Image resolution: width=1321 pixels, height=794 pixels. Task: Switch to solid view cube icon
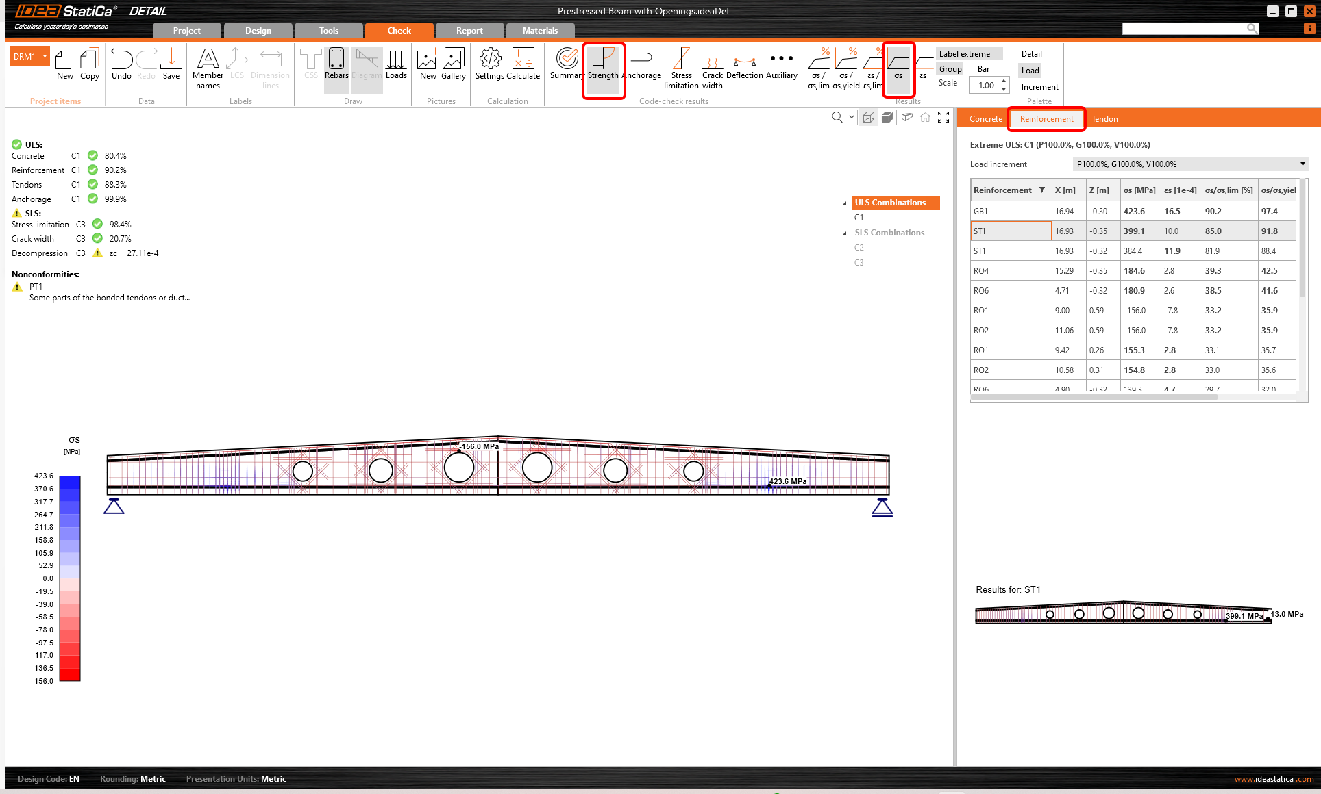887,117
